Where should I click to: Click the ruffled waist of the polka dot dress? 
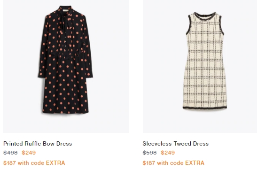click(x=66, y=55)
